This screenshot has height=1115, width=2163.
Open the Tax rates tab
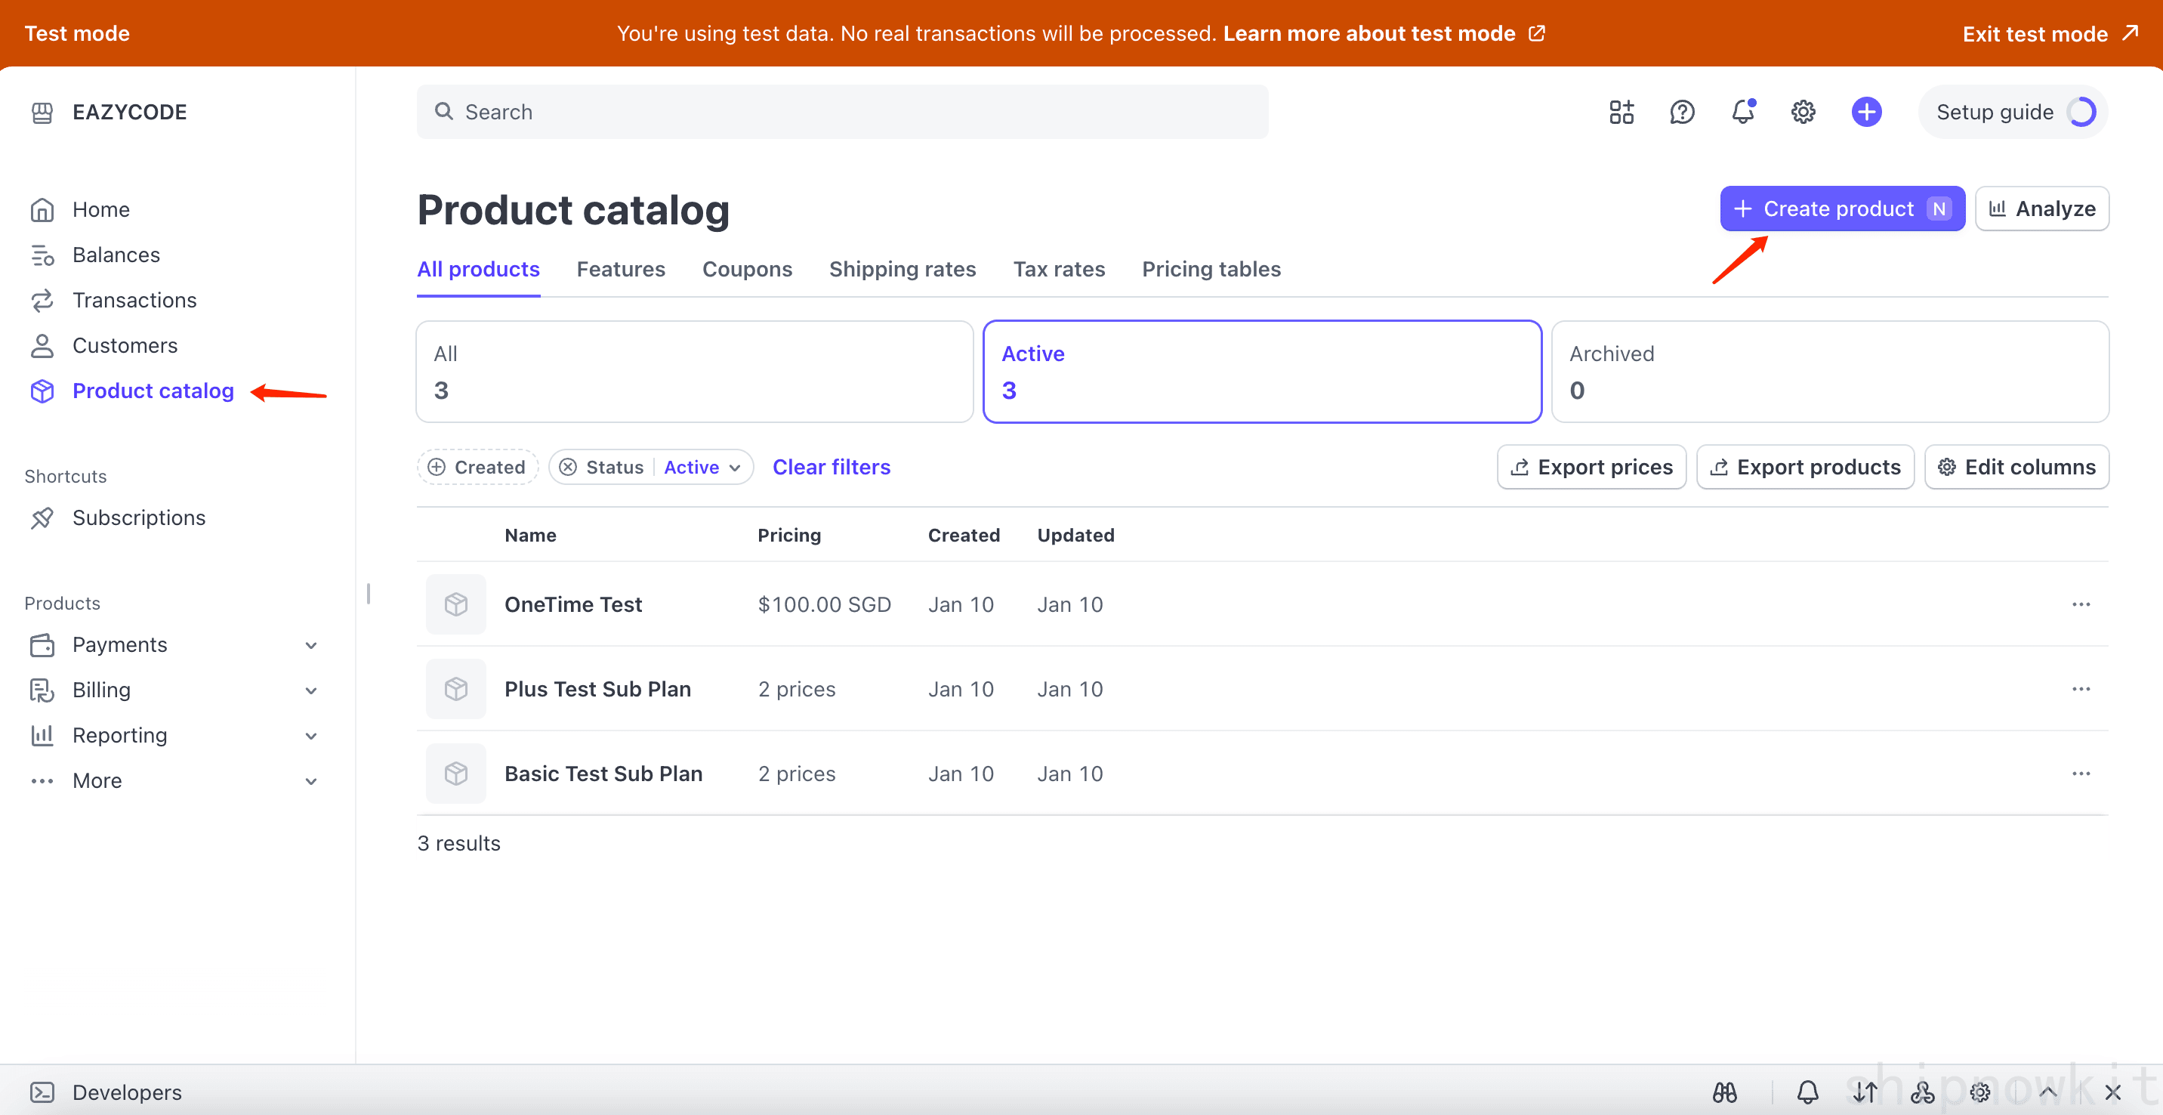[x=1059, y=269]
